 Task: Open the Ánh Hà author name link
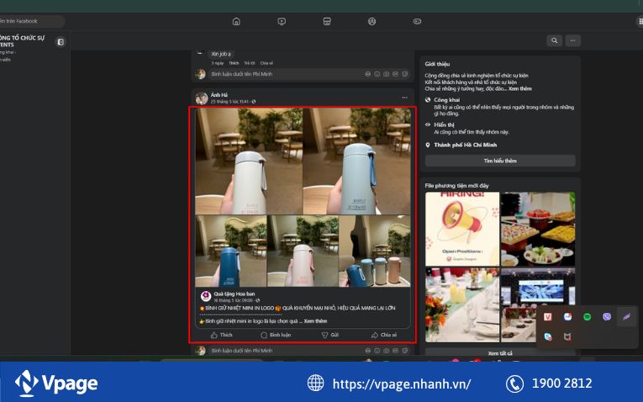point(219,95)
